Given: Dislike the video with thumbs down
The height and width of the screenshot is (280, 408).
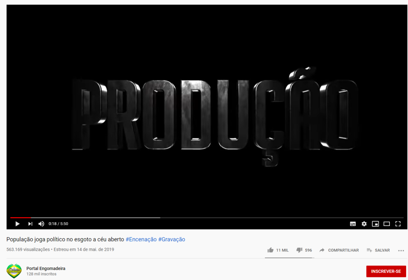Looking at the screenshot, I should click(x=304, y=250).
